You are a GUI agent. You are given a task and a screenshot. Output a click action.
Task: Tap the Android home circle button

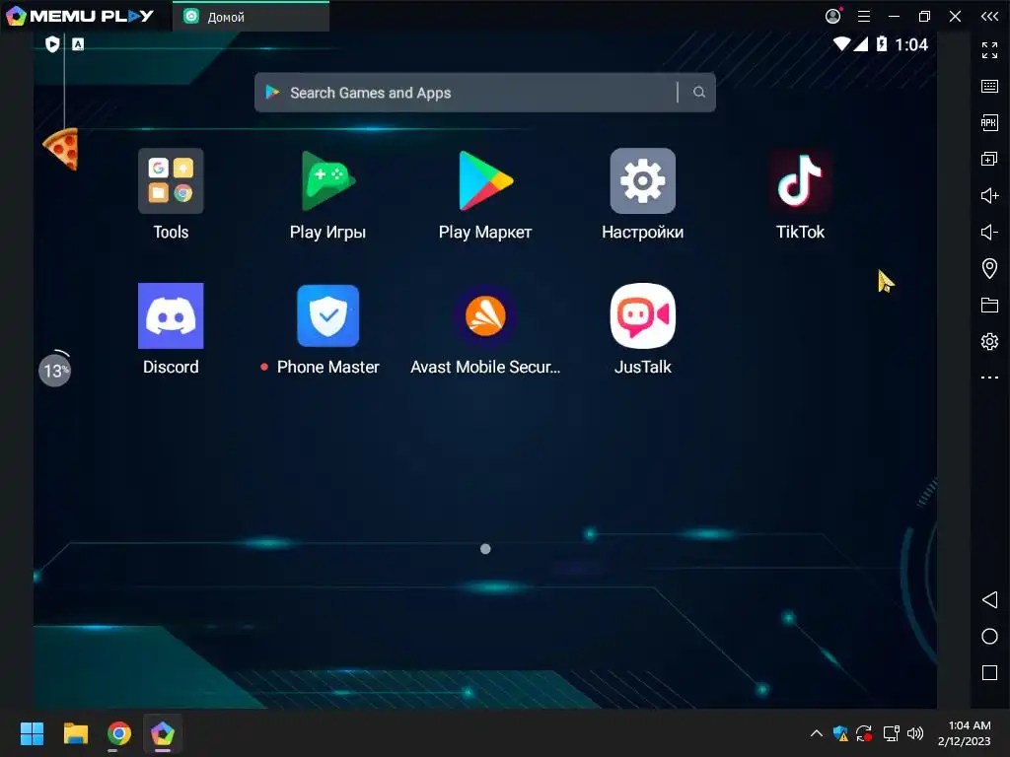989,636
